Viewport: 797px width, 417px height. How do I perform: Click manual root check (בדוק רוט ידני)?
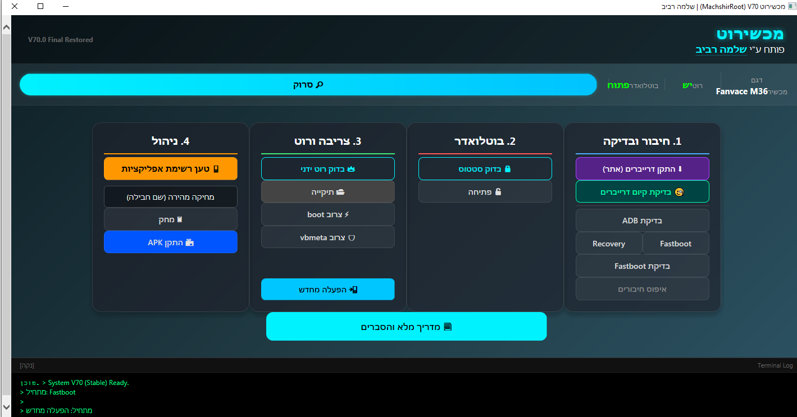[x=327, y=169]
